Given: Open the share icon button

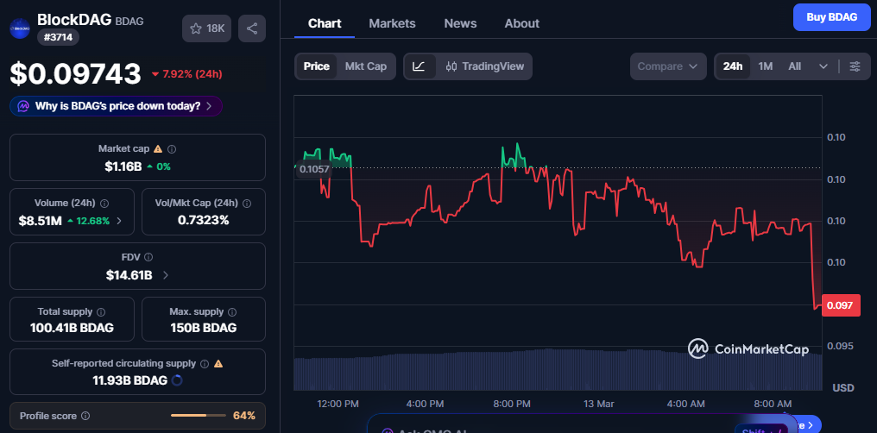Looking at the screenshot, I should (252, 28).
